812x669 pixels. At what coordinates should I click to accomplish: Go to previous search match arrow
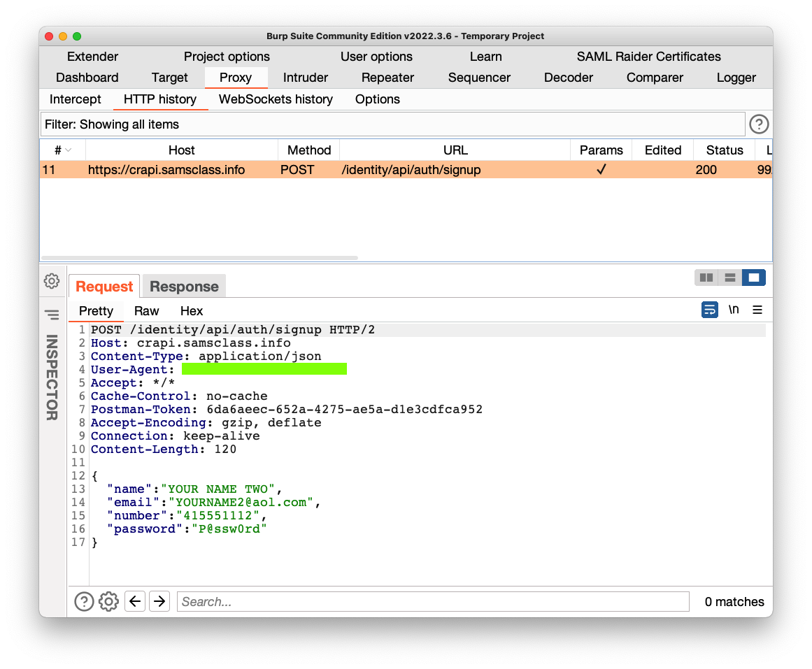pyautogui.click(x=135, y=601)
